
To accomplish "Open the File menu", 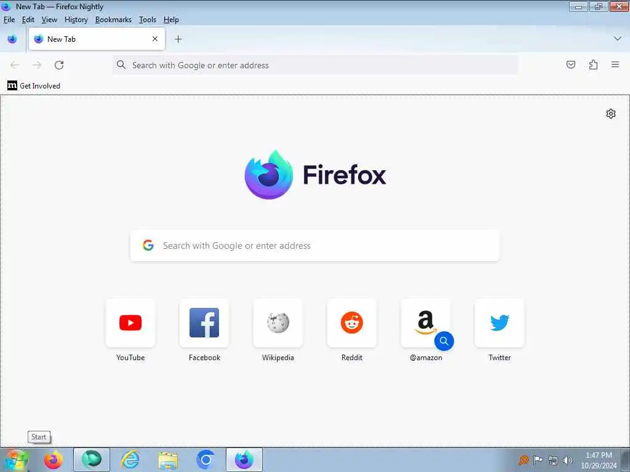I will (x=9, y=20).
